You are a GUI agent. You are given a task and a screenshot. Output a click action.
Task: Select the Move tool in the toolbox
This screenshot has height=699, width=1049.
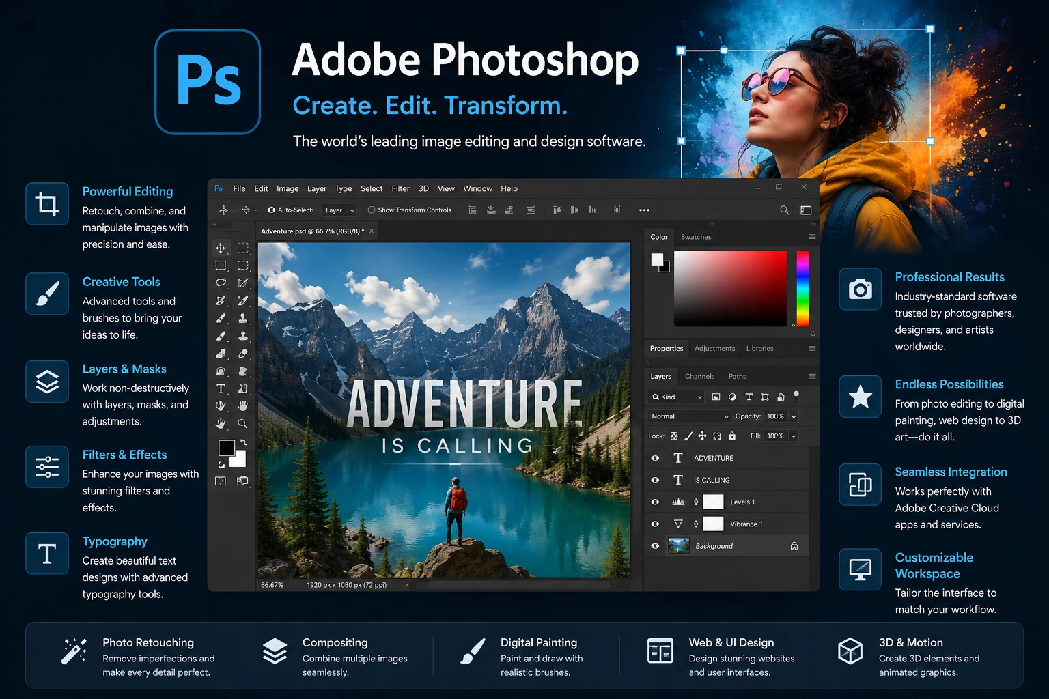point(221,248)
